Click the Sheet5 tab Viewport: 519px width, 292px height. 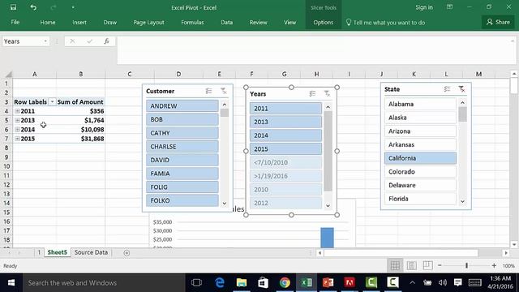point(58,252)
